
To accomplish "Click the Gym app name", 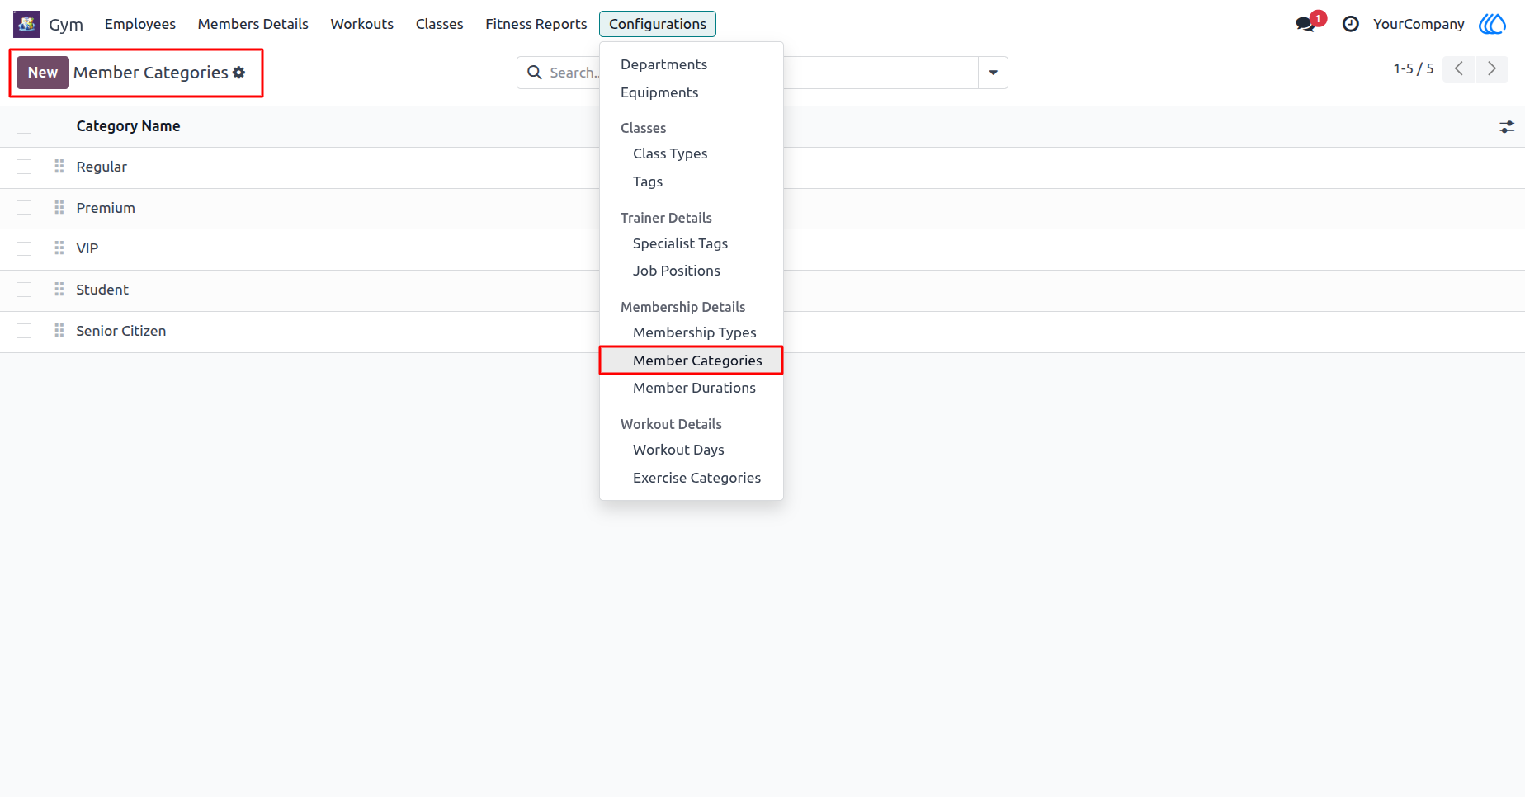I will coord(66,24).
